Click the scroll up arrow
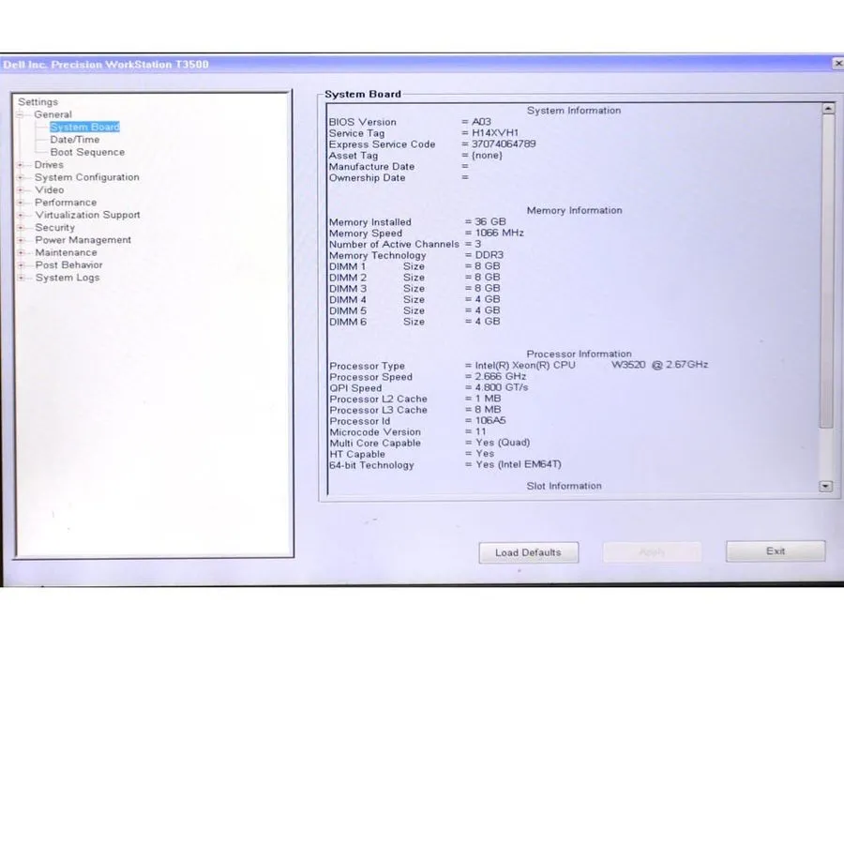The width and height of the screenshot is (844, 844). point(828,109)
